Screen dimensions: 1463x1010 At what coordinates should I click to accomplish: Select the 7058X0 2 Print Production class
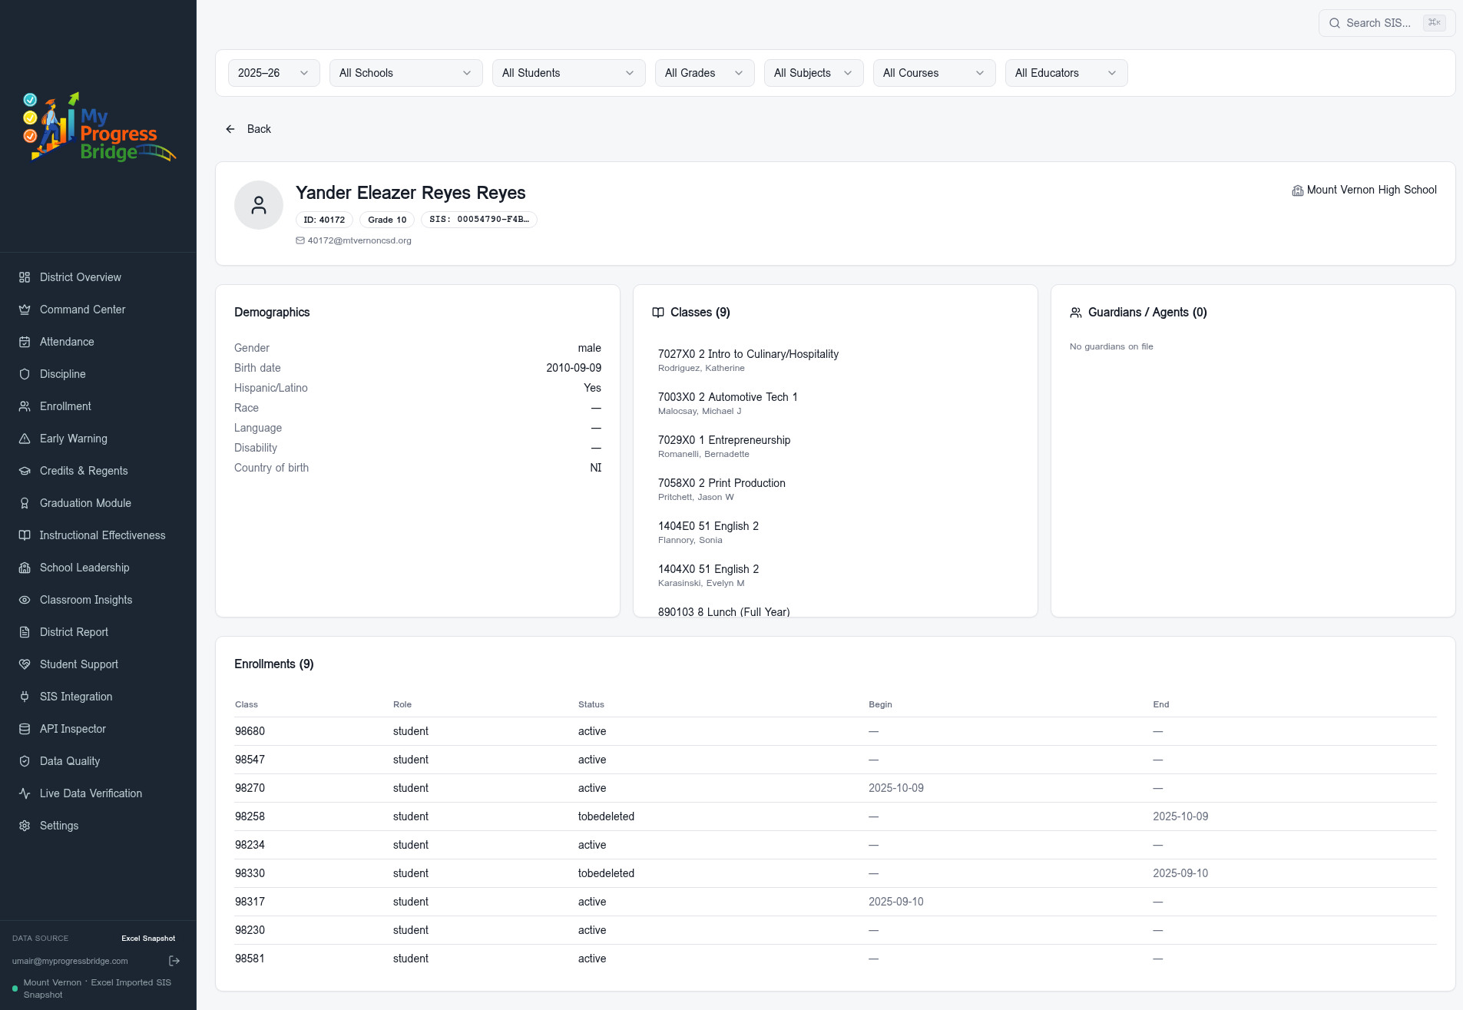pyautogui.click(x=836, y=489)
